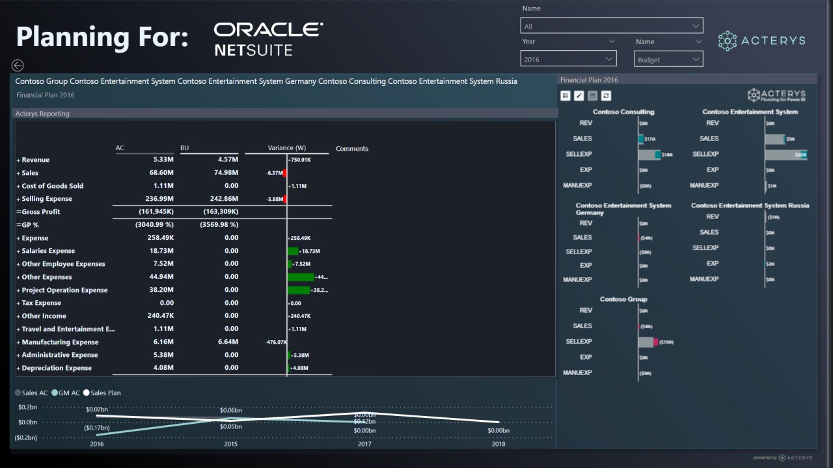The width and height of the screenshot is (833, 468).
Task: Click the Sales AC legend item
Action: (x=31, y=393)
